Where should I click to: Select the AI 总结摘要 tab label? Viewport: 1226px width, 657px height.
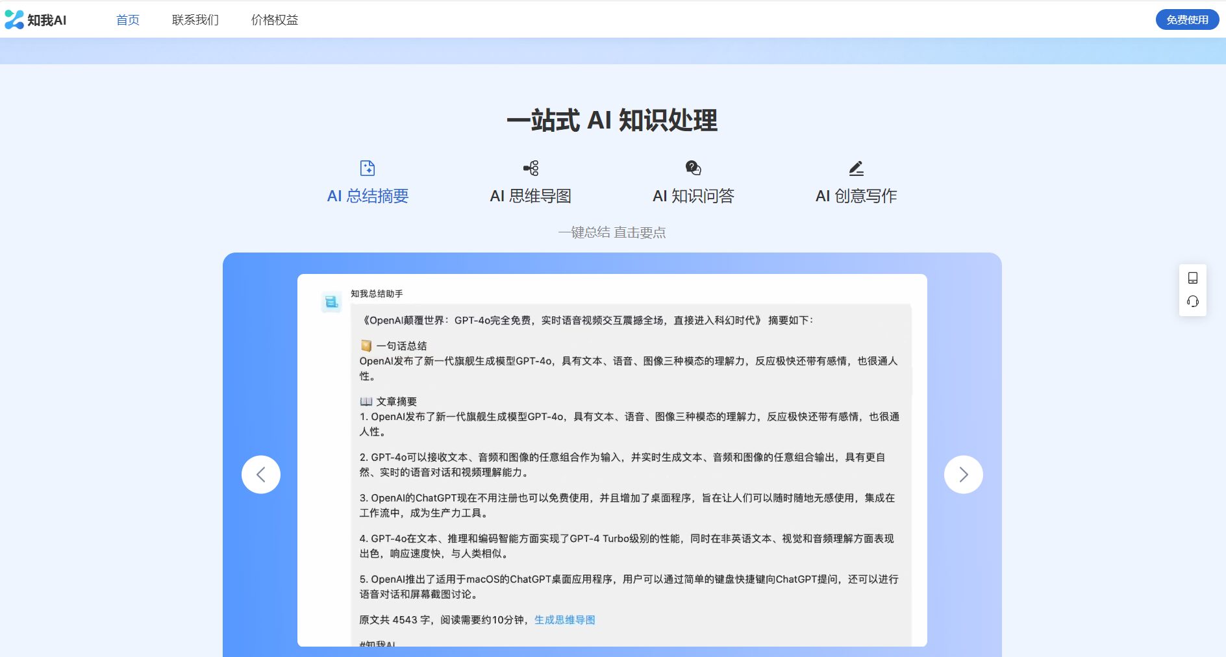coord(368,196)
